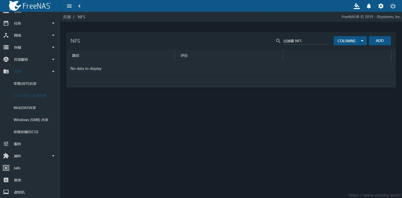Image resolution: width=402 pixels, height=198 pixels.
Task: Click the theme paint bucket icon
Action: 357,6
